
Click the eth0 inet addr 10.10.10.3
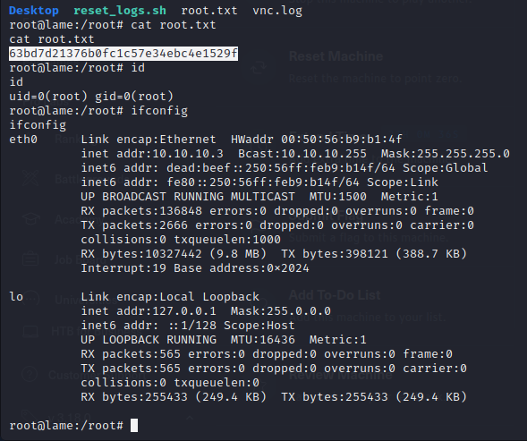(188, 154)
